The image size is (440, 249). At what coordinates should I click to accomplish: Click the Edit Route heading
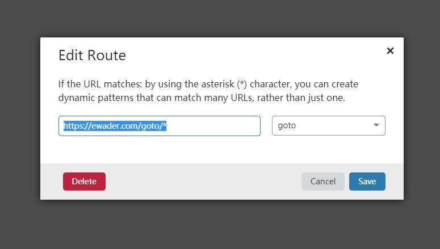92,55
